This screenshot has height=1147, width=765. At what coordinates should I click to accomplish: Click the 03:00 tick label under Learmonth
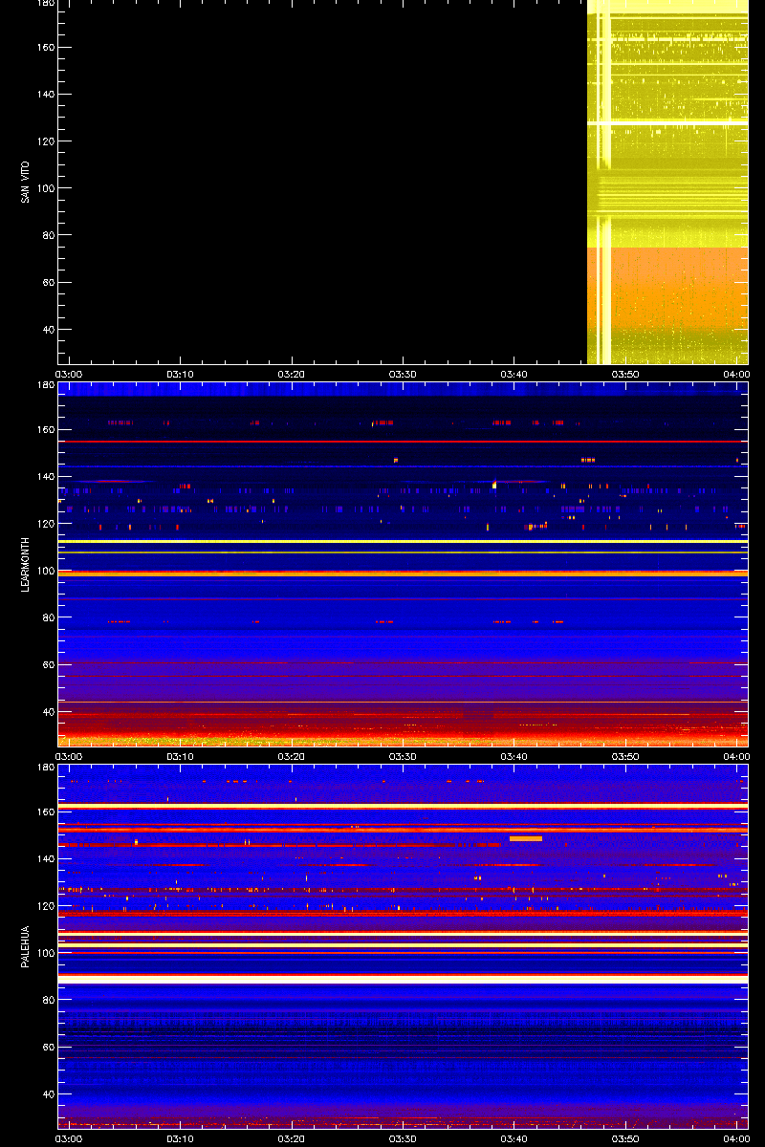click(69, 756)
